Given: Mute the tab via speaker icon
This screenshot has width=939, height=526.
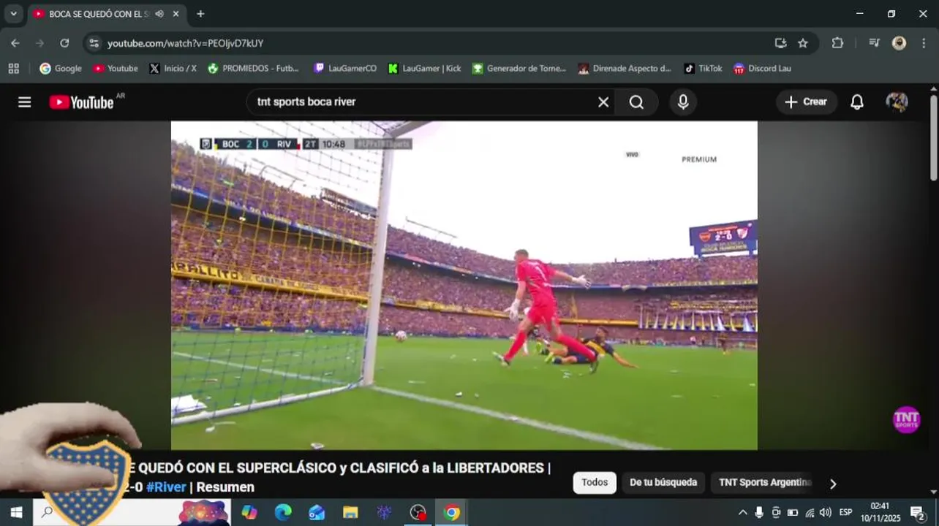Looking at the screenshot, I should [159, 14].
